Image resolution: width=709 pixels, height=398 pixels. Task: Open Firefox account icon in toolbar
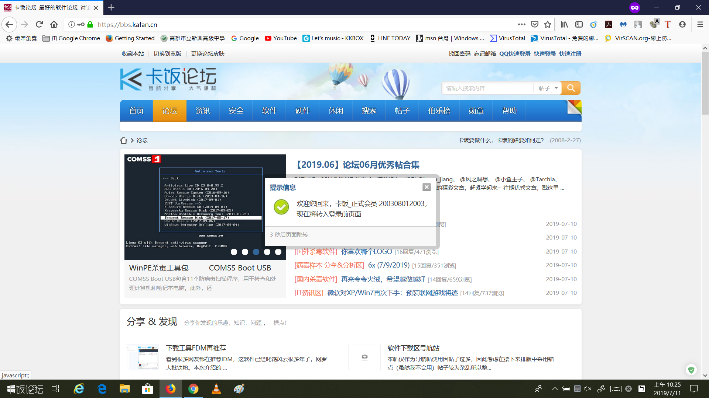682,24
